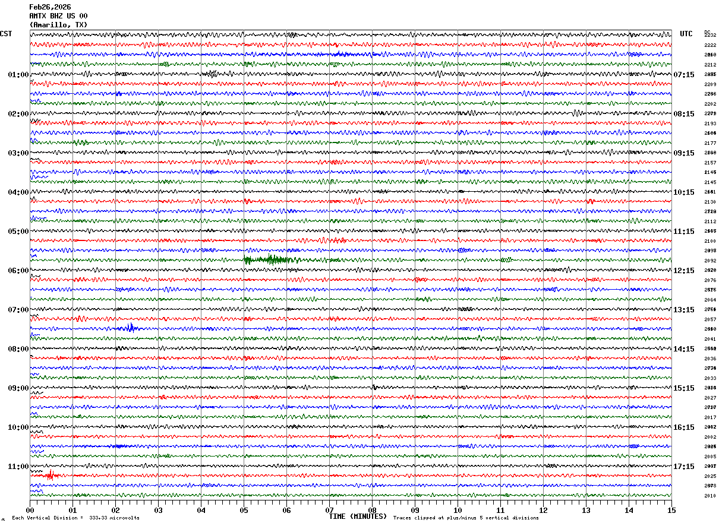The width and height of the screenshot is (719, 526).
Task: Select the 11:00 CST time label
Action: coord(18,467)
